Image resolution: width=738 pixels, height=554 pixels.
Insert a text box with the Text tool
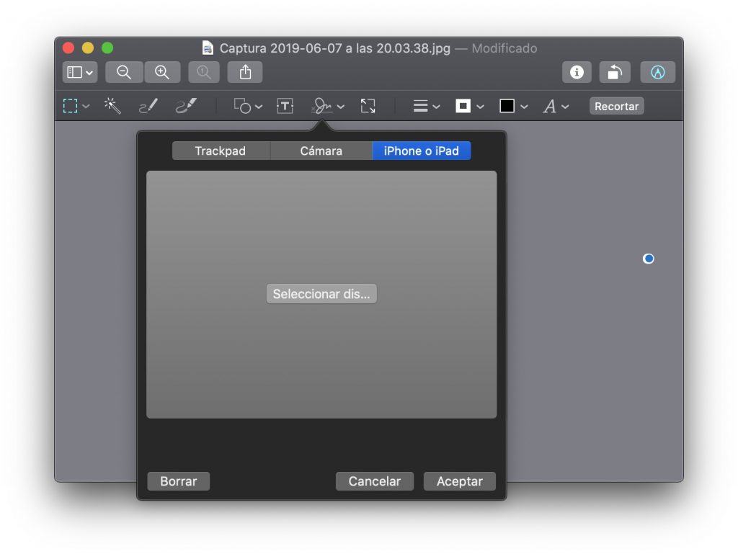[285, 106]
